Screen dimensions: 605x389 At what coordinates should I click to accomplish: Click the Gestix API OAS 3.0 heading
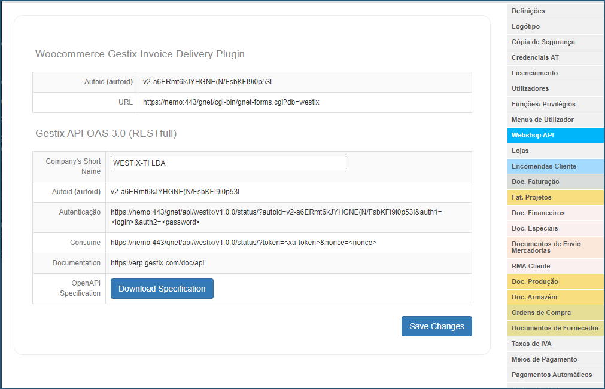[x=106, y=133]
